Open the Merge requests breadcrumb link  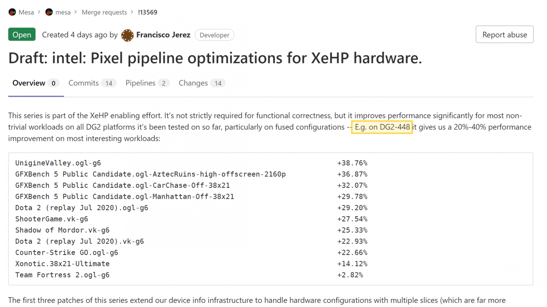point(104,12)
